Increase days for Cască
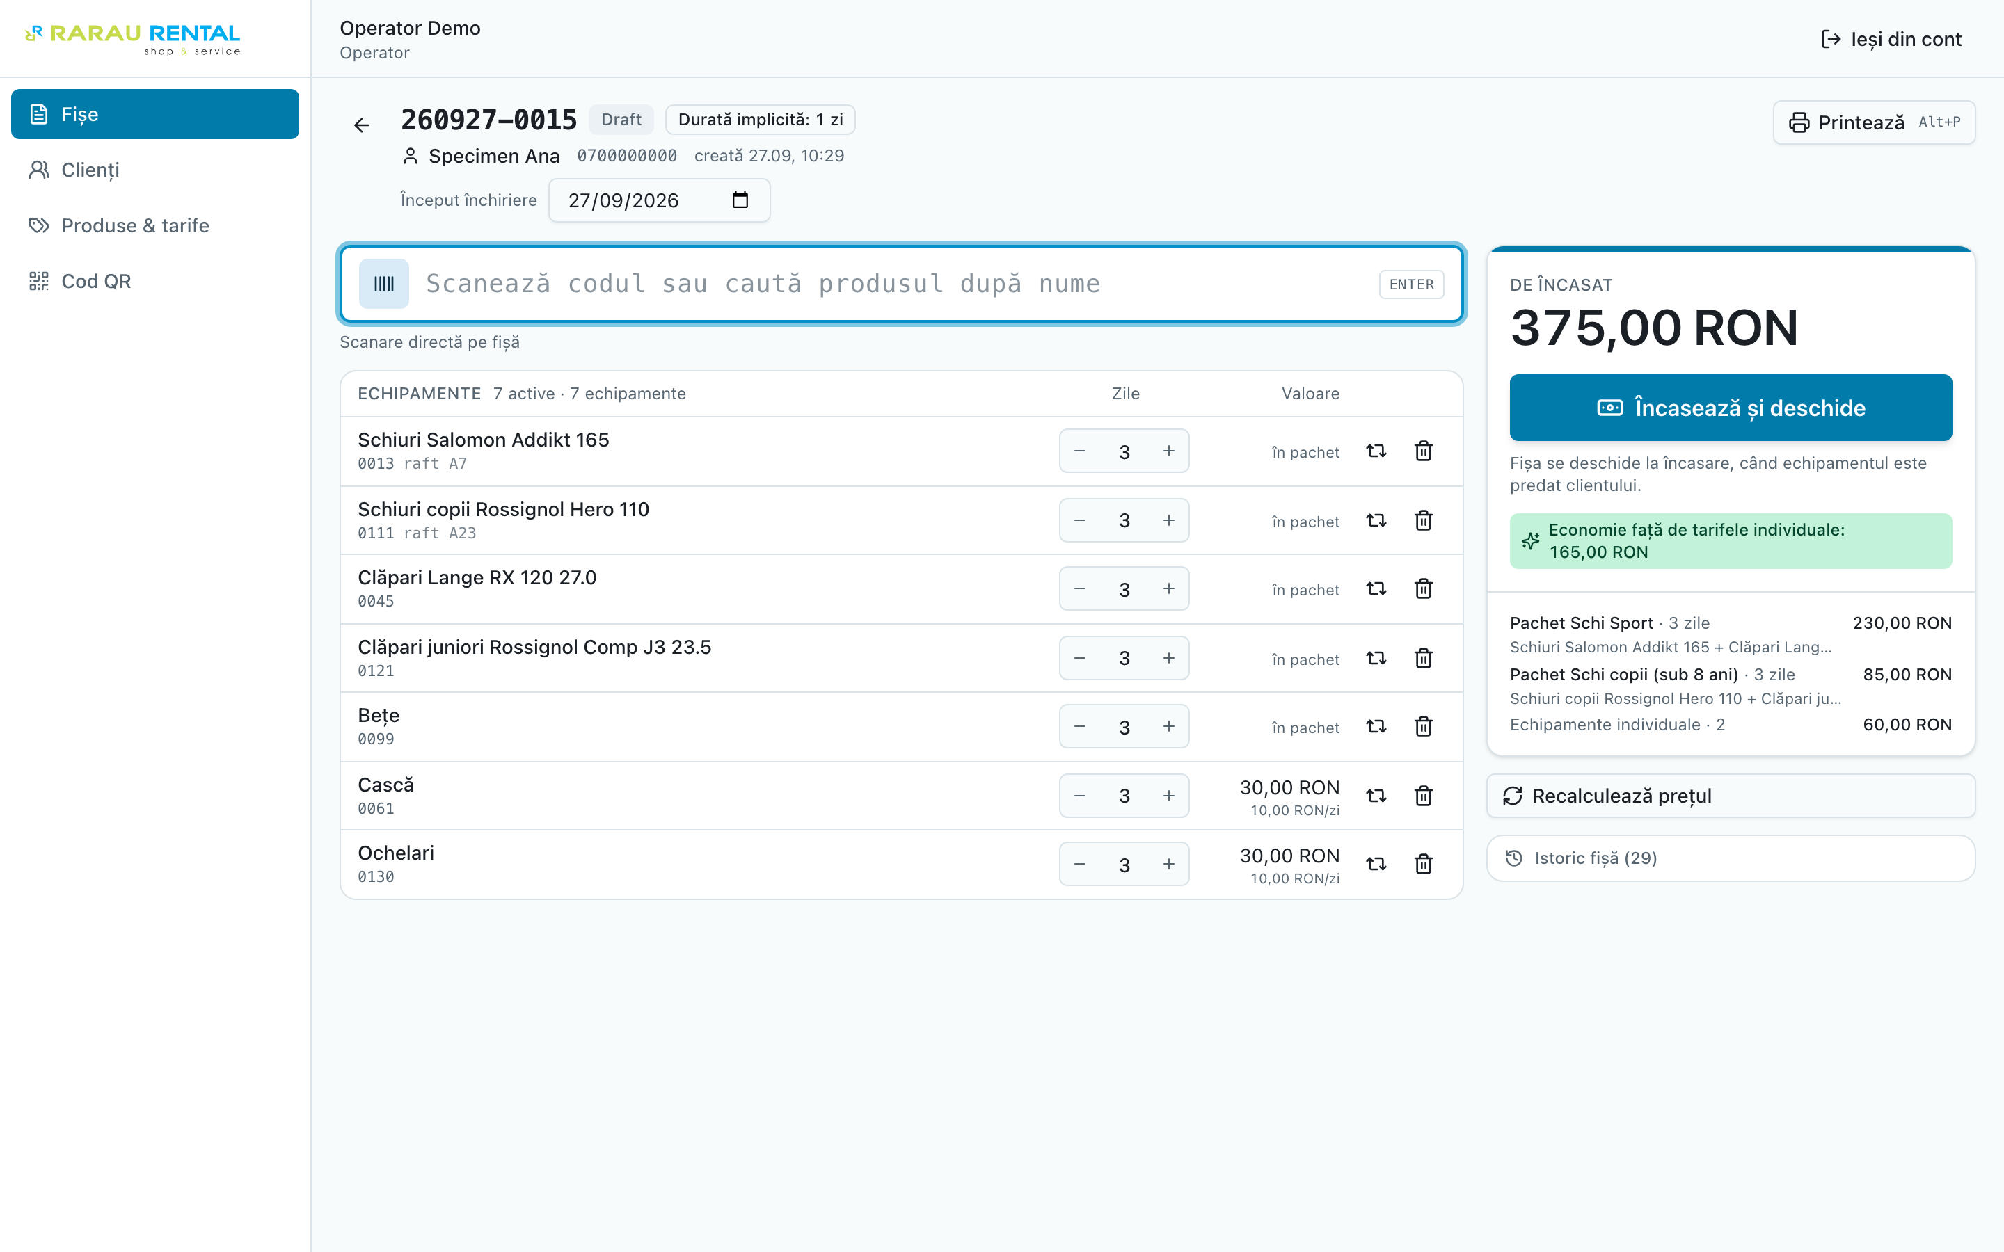This screenshot has width=2004, height=1252. 1168,796
